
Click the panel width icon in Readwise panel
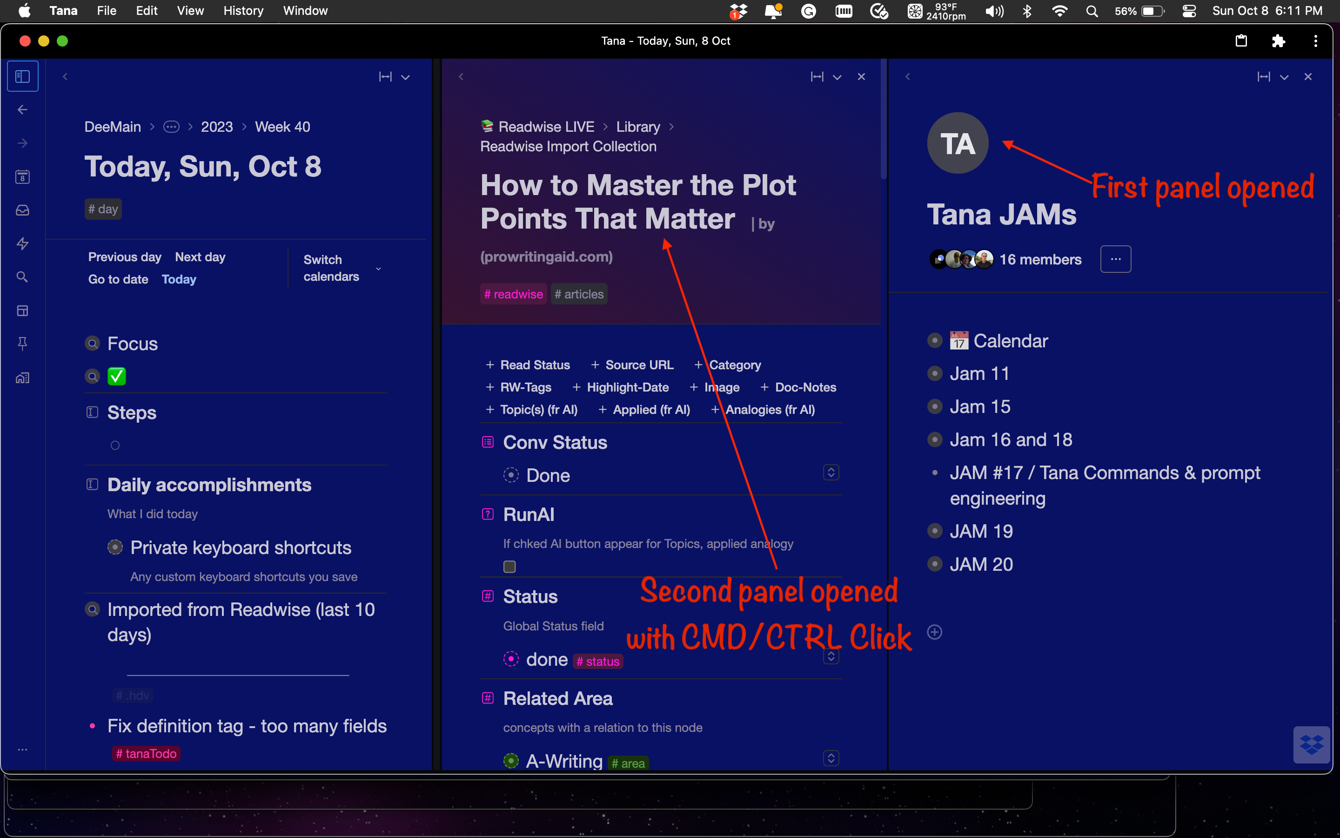(x=817, y=77)
